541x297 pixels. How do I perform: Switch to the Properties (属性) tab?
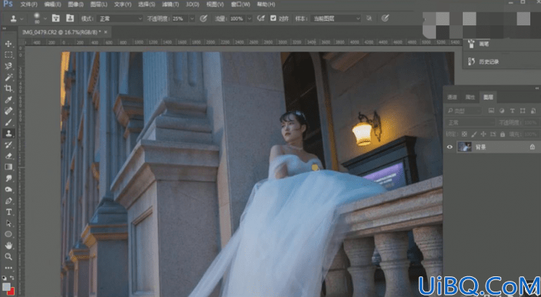point(470,97)
